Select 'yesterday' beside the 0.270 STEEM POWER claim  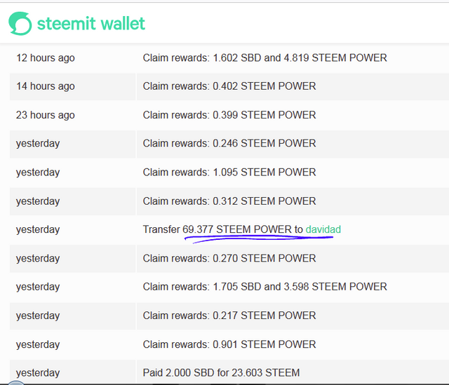pos(38,259)
